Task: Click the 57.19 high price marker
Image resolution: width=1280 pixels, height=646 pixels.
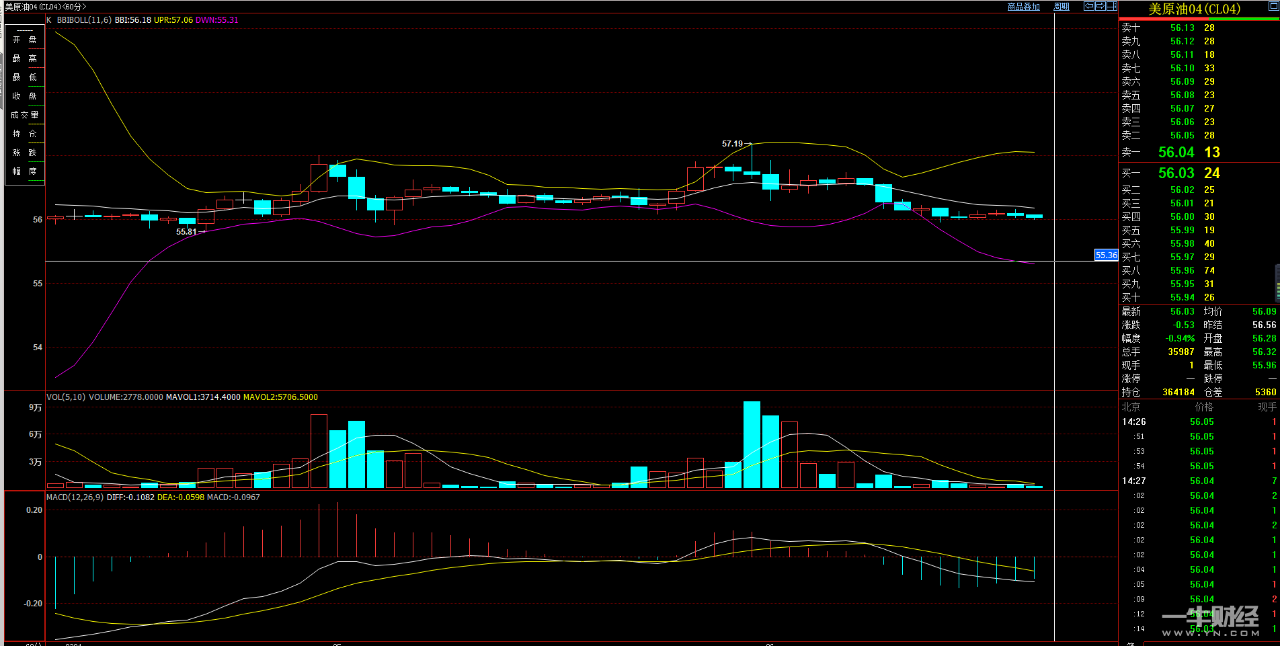Action: 732,144
